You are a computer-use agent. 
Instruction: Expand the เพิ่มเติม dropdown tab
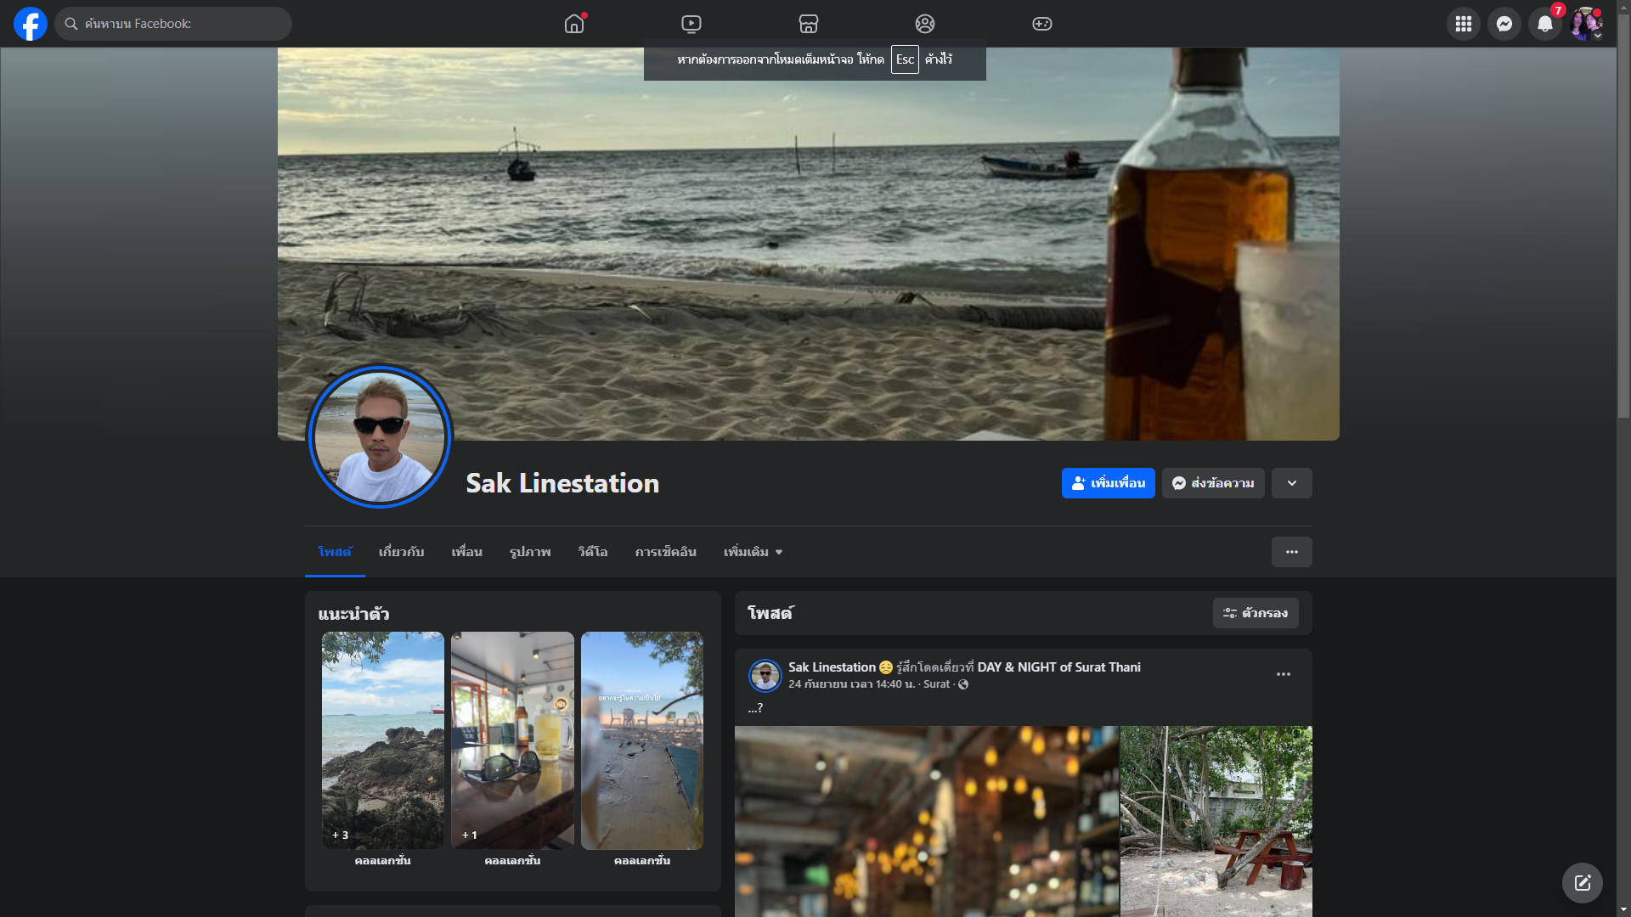pos(753,552)
